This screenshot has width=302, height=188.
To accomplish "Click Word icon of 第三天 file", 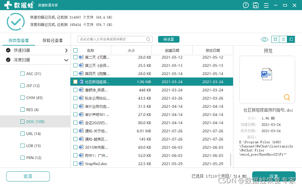I will [x=81, y=66].
